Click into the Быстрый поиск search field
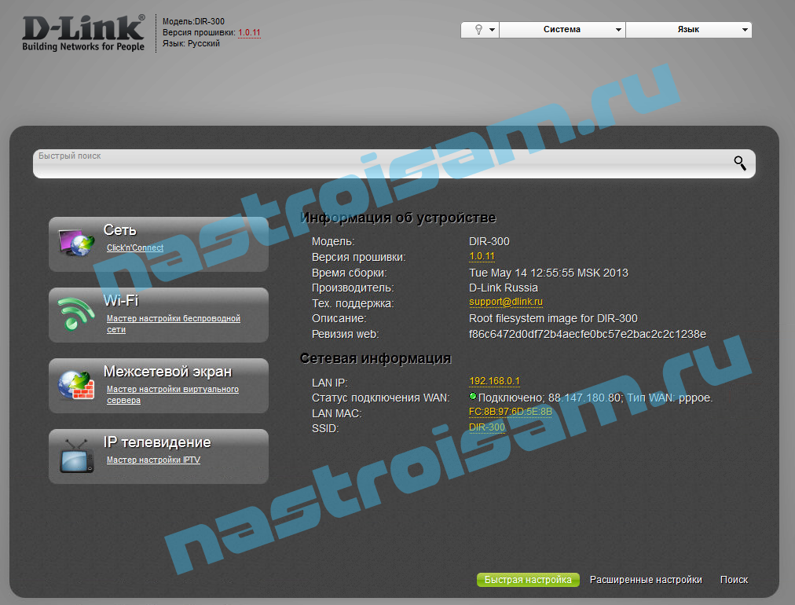 (x=377, y=164)
